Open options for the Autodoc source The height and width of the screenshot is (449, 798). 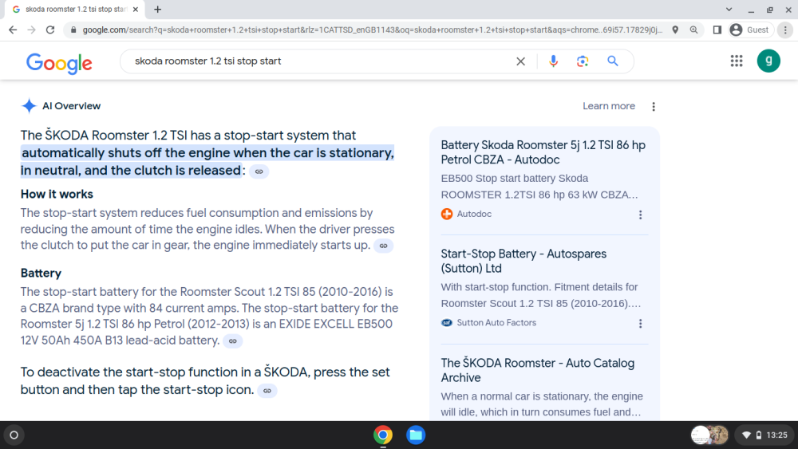[640, 215]
